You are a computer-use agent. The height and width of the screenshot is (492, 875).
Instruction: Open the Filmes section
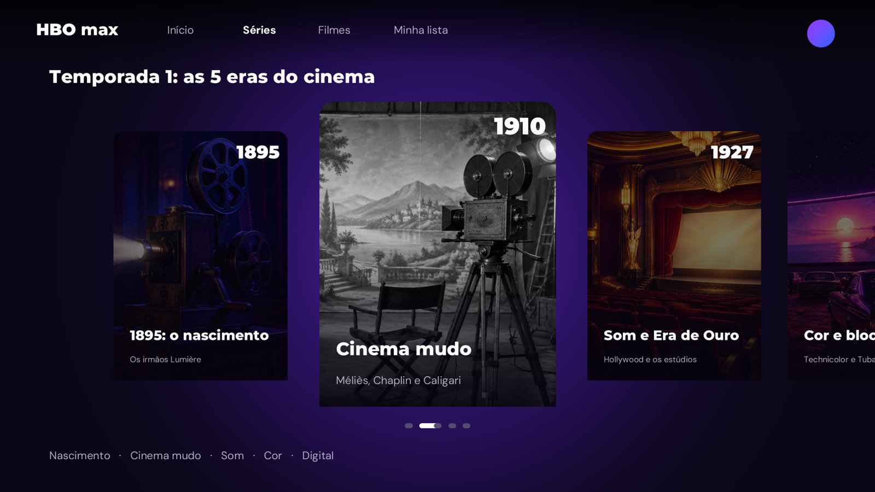click(x=334, y=30)
